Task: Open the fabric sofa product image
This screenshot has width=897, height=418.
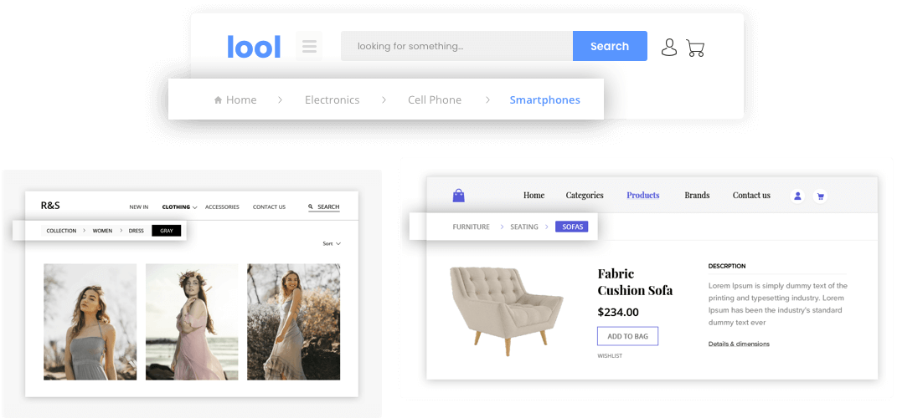Action: (506, 305)
